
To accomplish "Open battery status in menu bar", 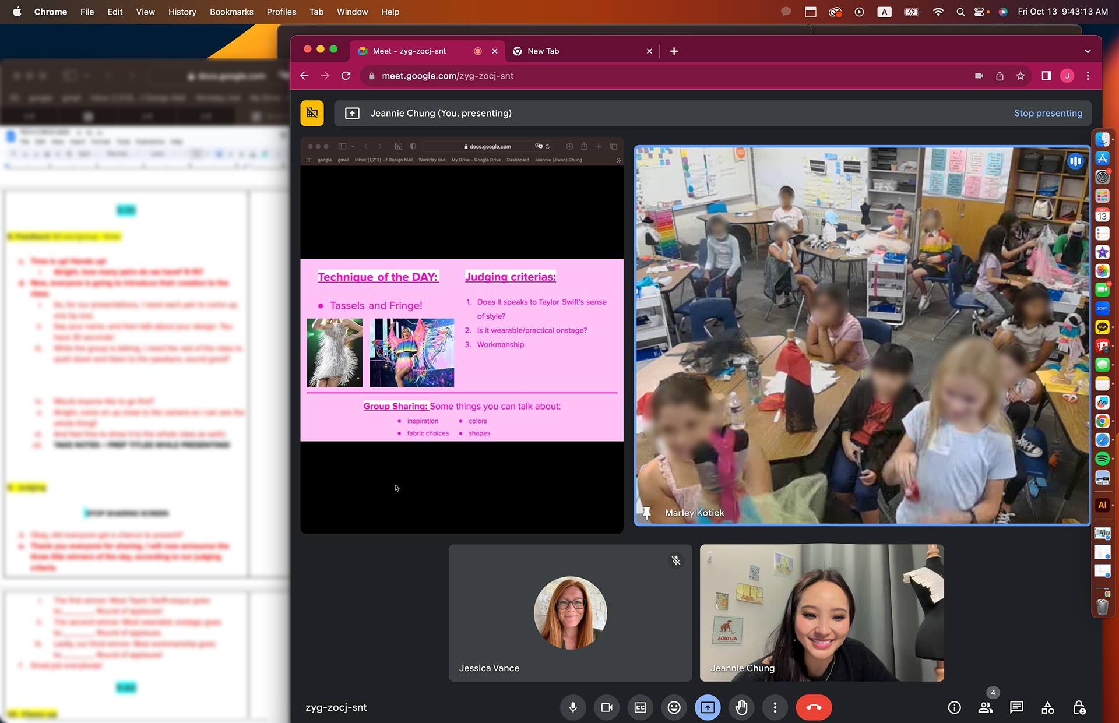I will pos(912,12).
